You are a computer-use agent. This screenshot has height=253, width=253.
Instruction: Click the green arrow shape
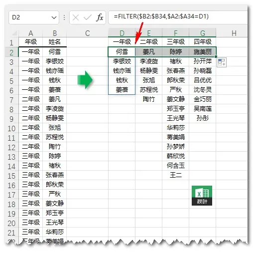(x=85, y=80)
